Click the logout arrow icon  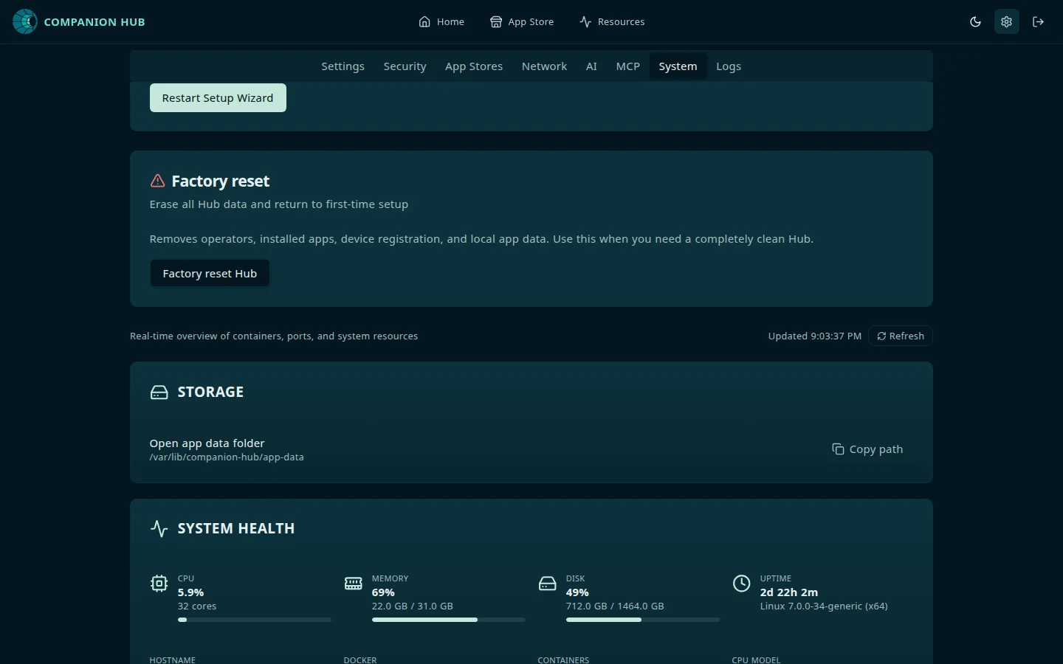[1038, 21]
